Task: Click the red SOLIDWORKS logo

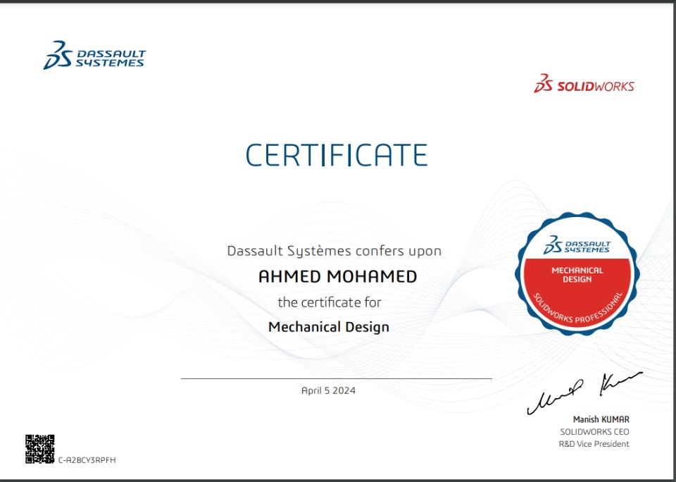Action: tap(584, 83)
